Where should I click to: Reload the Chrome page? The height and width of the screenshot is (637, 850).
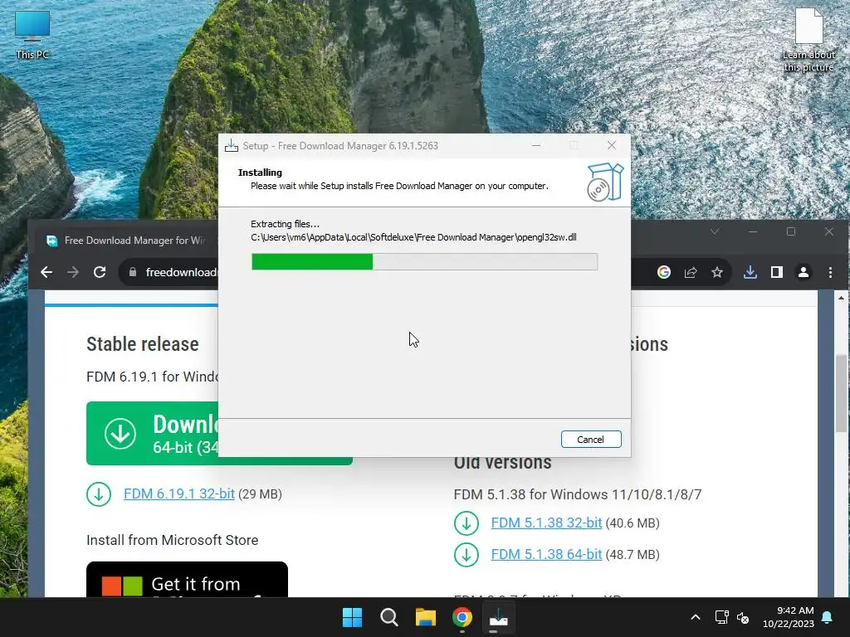(100, 272)
